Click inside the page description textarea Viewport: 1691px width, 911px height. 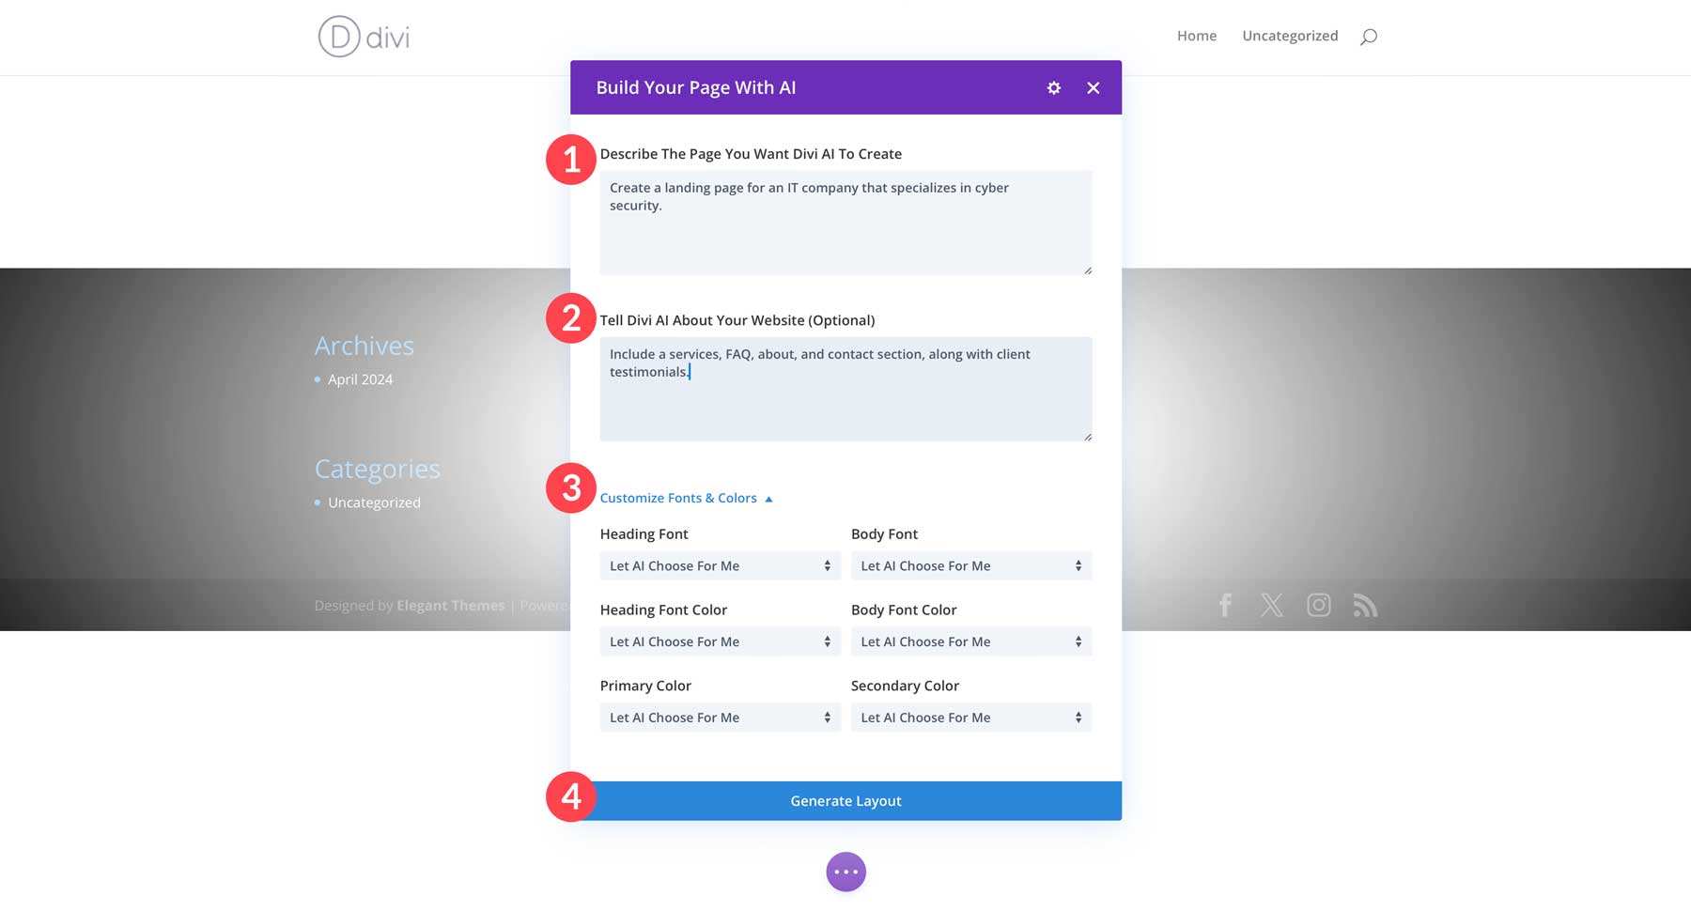coord(845,223)
